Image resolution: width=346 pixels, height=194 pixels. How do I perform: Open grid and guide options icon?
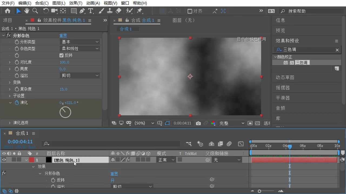point(160,123)
